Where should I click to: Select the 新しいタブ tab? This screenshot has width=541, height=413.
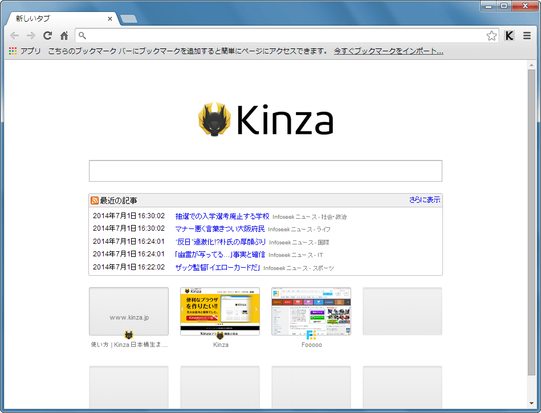pos(62,19)
